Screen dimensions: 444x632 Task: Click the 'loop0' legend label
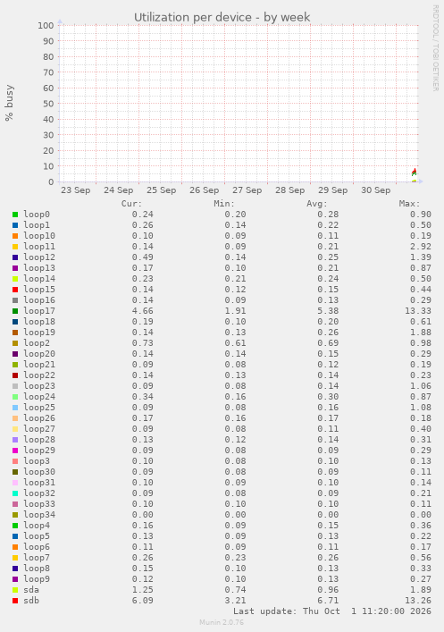tap(37, 215)
